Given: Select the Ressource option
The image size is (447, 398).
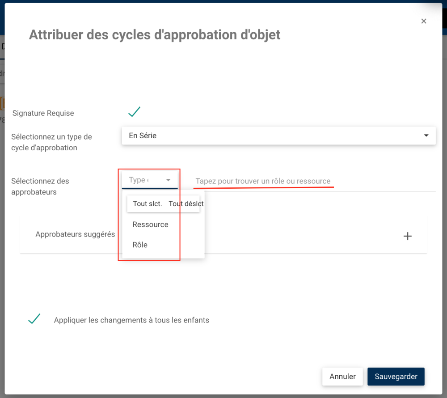Looking at the screenshot, I should point(150,224).
